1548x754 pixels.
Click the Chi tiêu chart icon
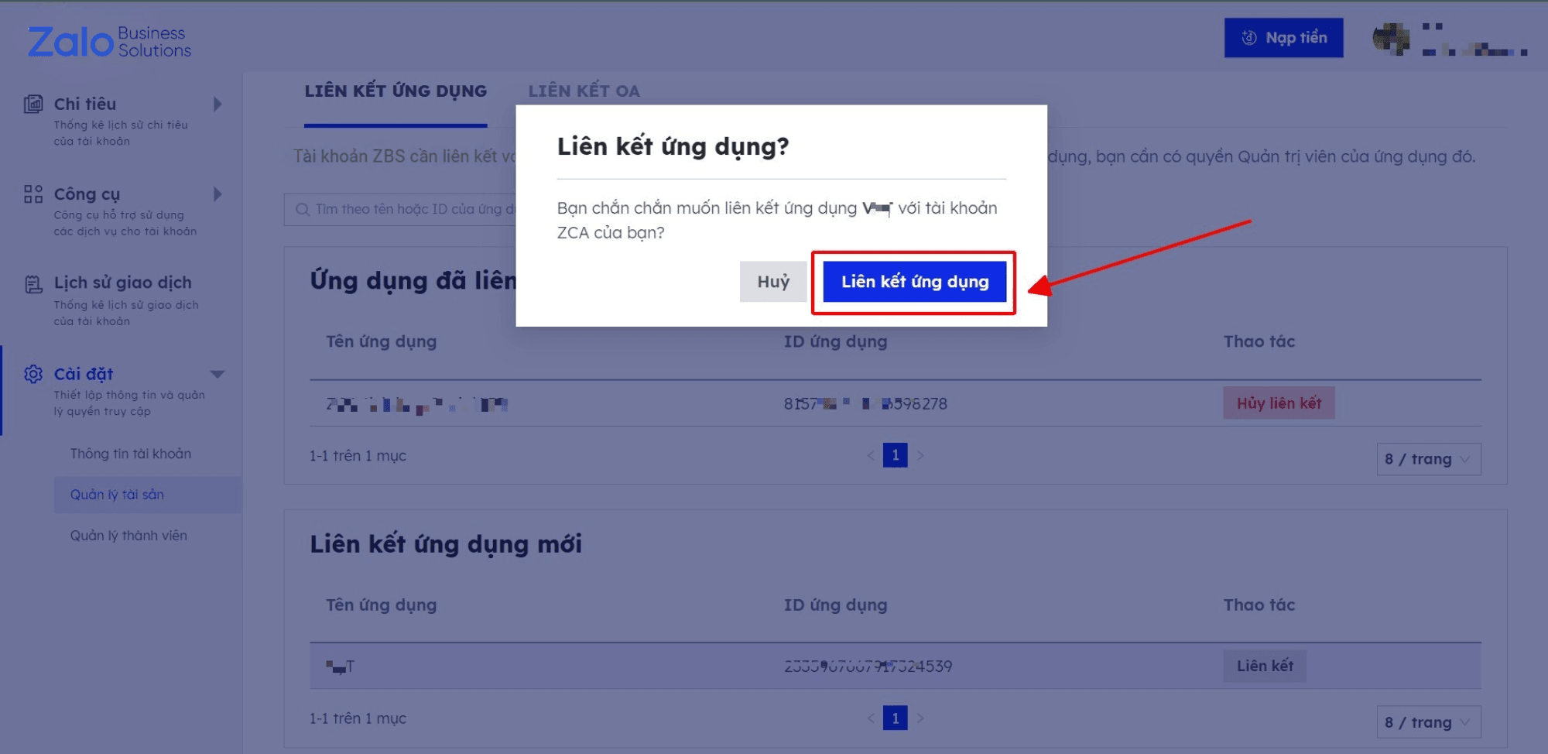pyautogui.click(x=33, y=105)
